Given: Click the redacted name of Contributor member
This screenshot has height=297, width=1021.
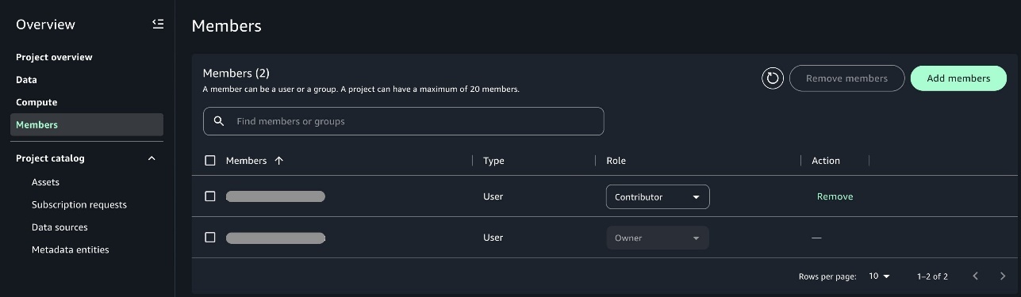Looking at the screenshot, I should click(275, 196).
